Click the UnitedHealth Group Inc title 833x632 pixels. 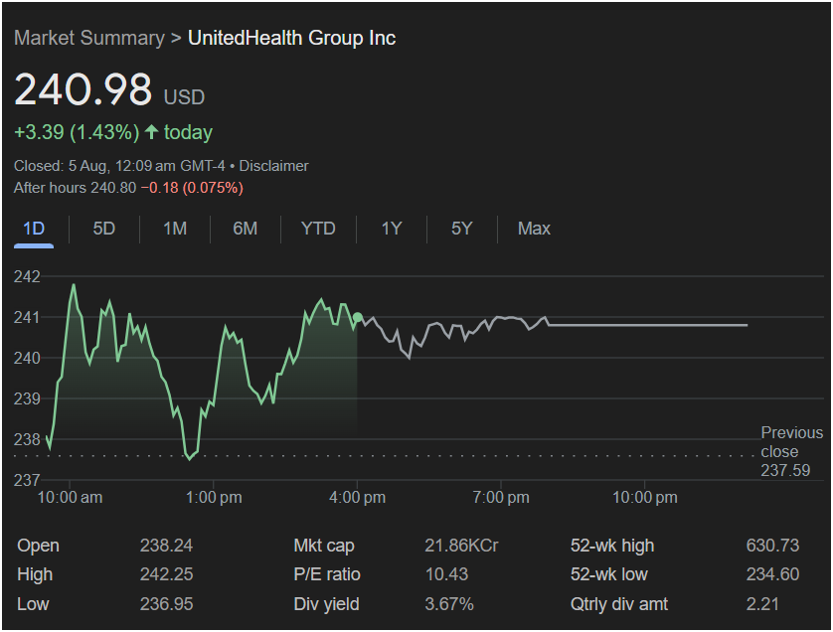(x=291, y=38)
